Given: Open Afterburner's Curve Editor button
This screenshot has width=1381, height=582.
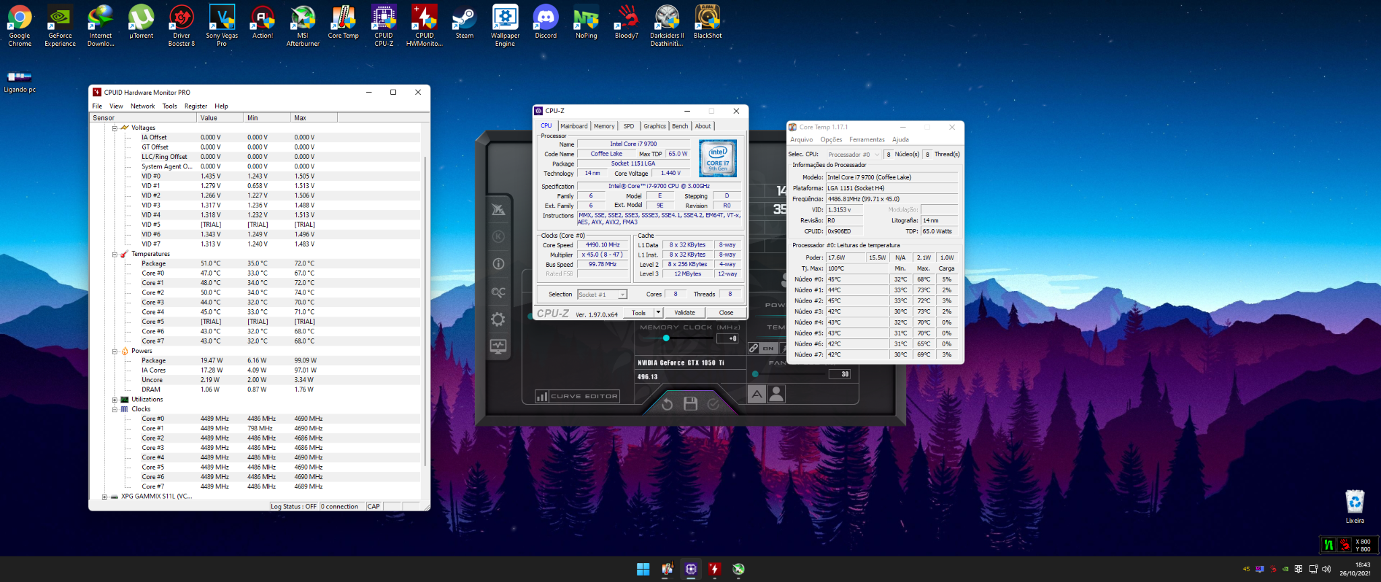Looking at the screenshot, I should click(x=577, y=396).
